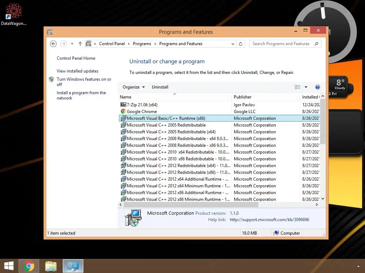Click the Control Panel icon in the address bar
The width and height of the screenshot is (365, 273).
89,44
